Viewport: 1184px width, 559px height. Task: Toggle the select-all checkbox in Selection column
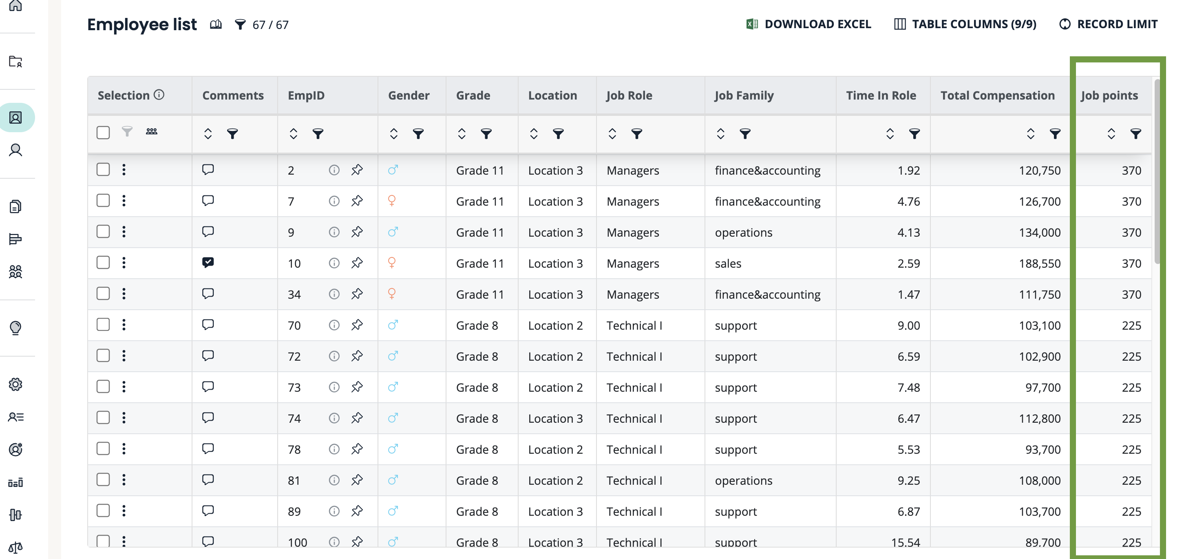103,133
